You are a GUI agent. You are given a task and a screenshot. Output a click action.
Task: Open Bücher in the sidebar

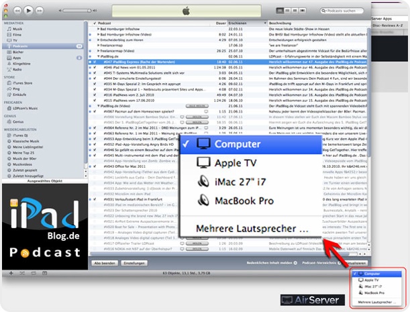(18, 52)
